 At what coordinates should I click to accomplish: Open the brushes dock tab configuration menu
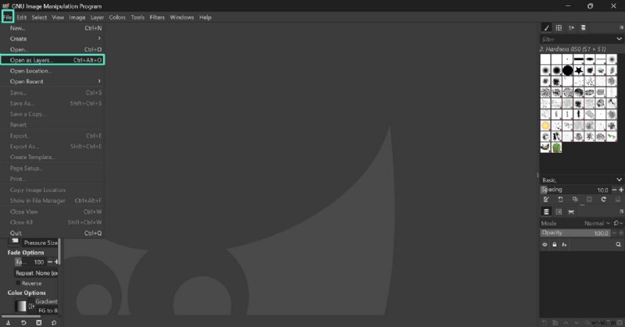click(621, 27)
